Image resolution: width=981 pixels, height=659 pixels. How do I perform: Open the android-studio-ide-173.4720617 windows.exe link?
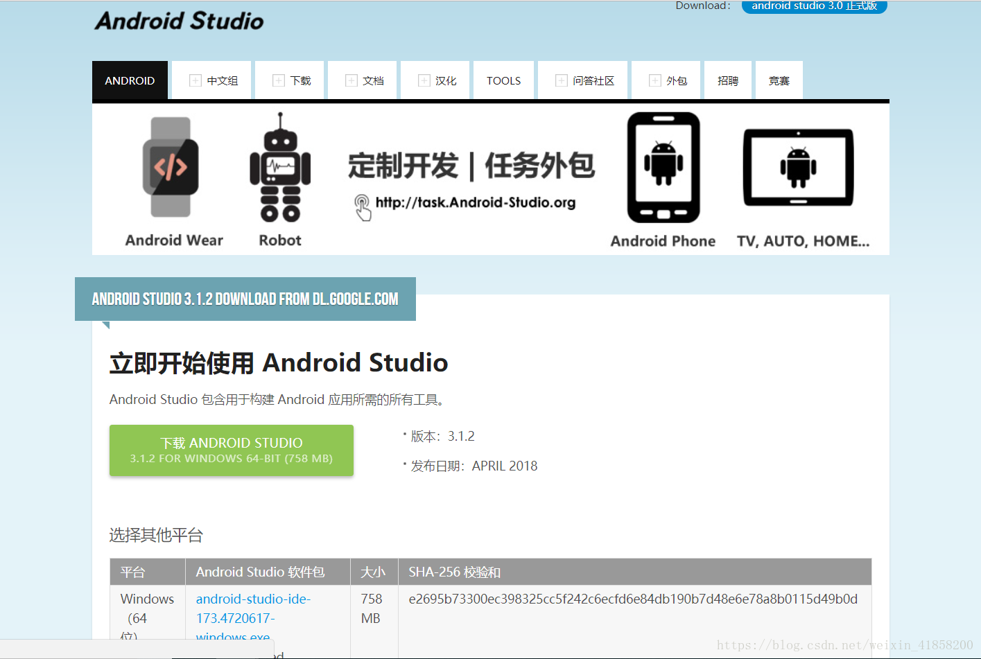253,618
